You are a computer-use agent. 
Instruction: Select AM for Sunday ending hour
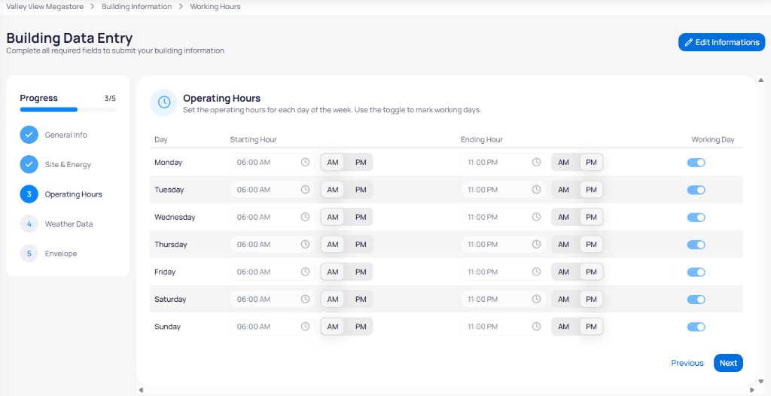coord(563,327)
